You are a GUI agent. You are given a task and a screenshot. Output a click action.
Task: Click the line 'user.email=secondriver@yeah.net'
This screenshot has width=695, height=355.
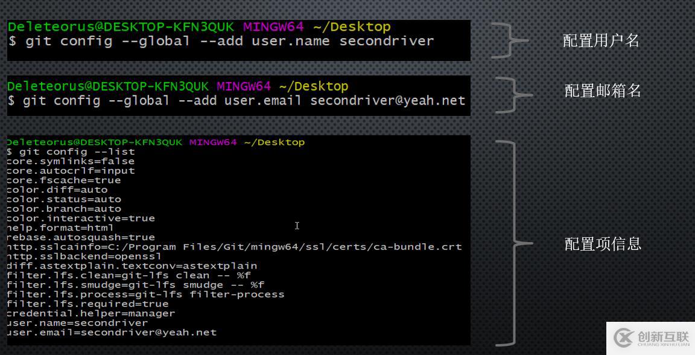tap(112, 333)
